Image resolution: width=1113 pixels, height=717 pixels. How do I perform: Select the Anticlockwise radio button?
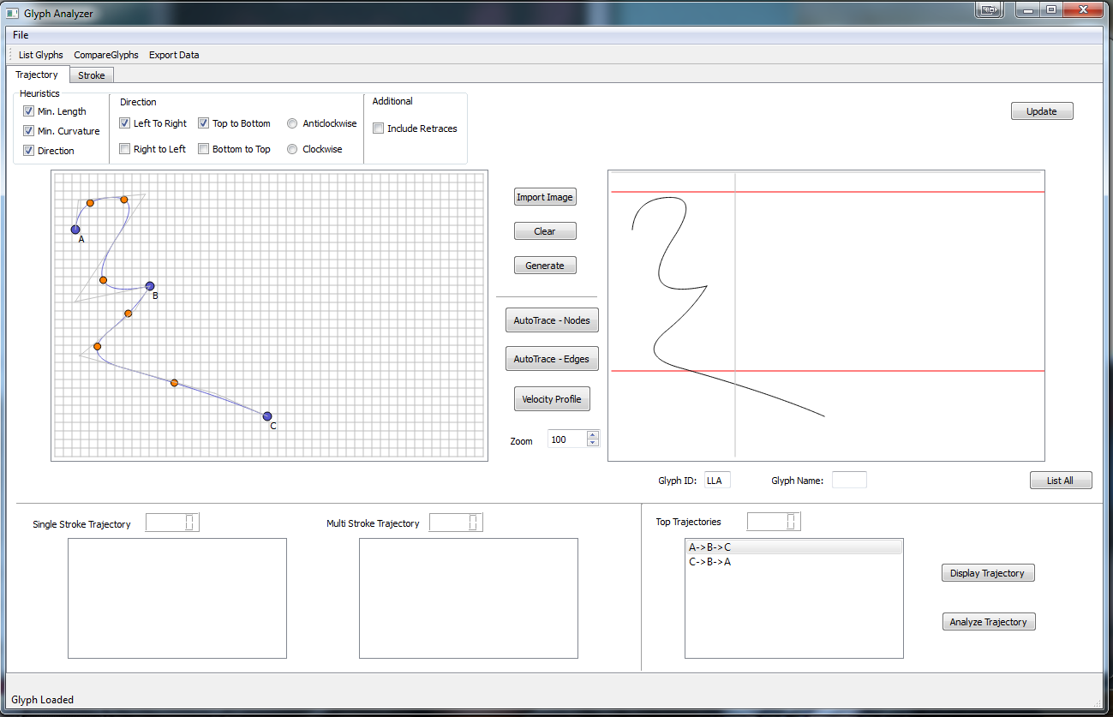click(x=293, y=123)
